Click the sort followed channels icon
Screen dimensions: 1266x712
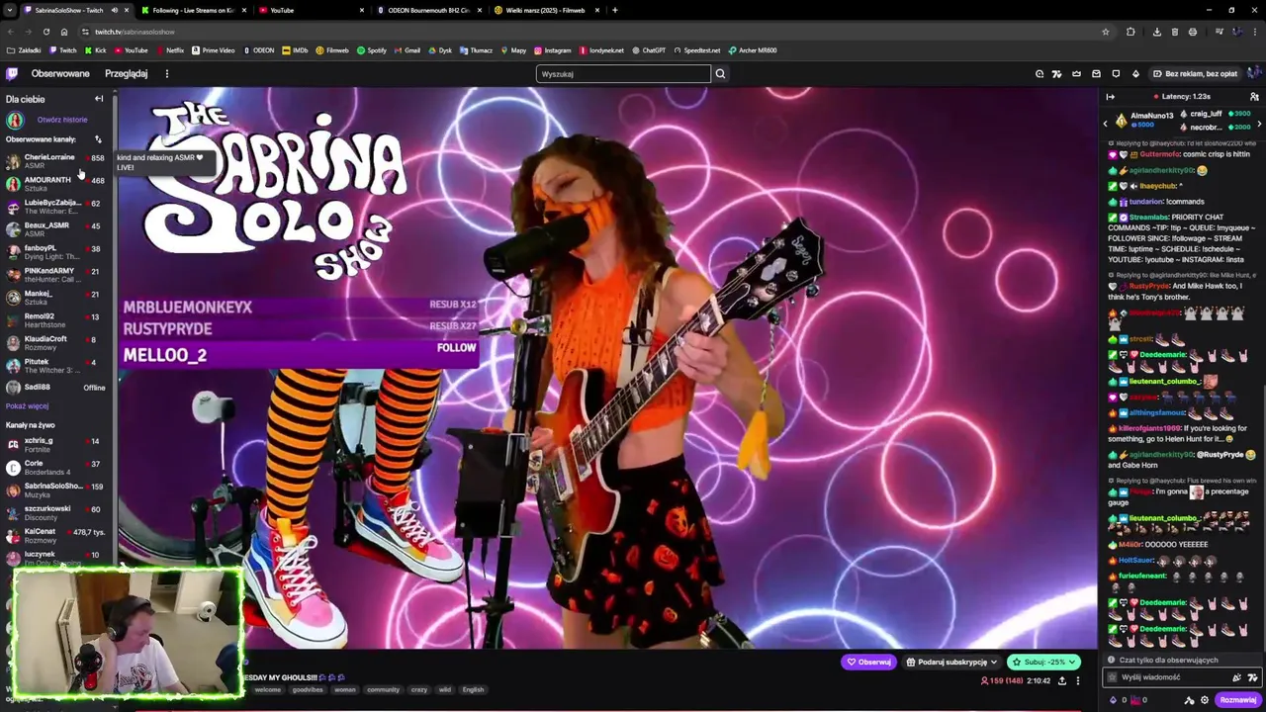tap(98, 139)
